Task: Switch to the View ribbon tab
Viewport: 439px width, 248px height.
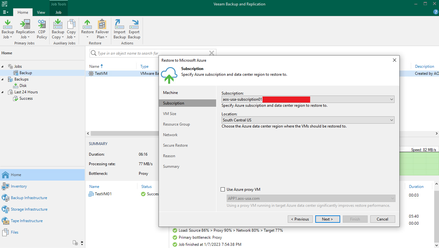Action: tap(41, 12)
